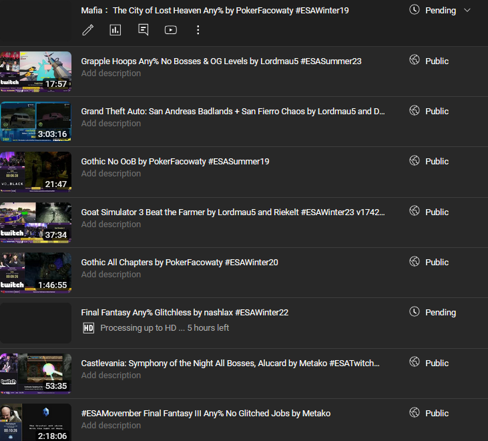The width and height of the screenshot is (488, 441).
Task: Open Gothic No OoB by PokerFacowaty title
Action: [x=175, y=161]
